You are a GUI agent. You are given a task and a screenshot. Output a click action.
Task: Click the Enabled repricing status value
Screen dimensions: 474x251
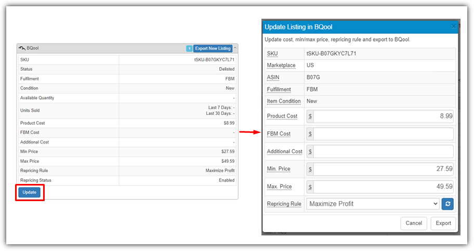pos(227,180)
